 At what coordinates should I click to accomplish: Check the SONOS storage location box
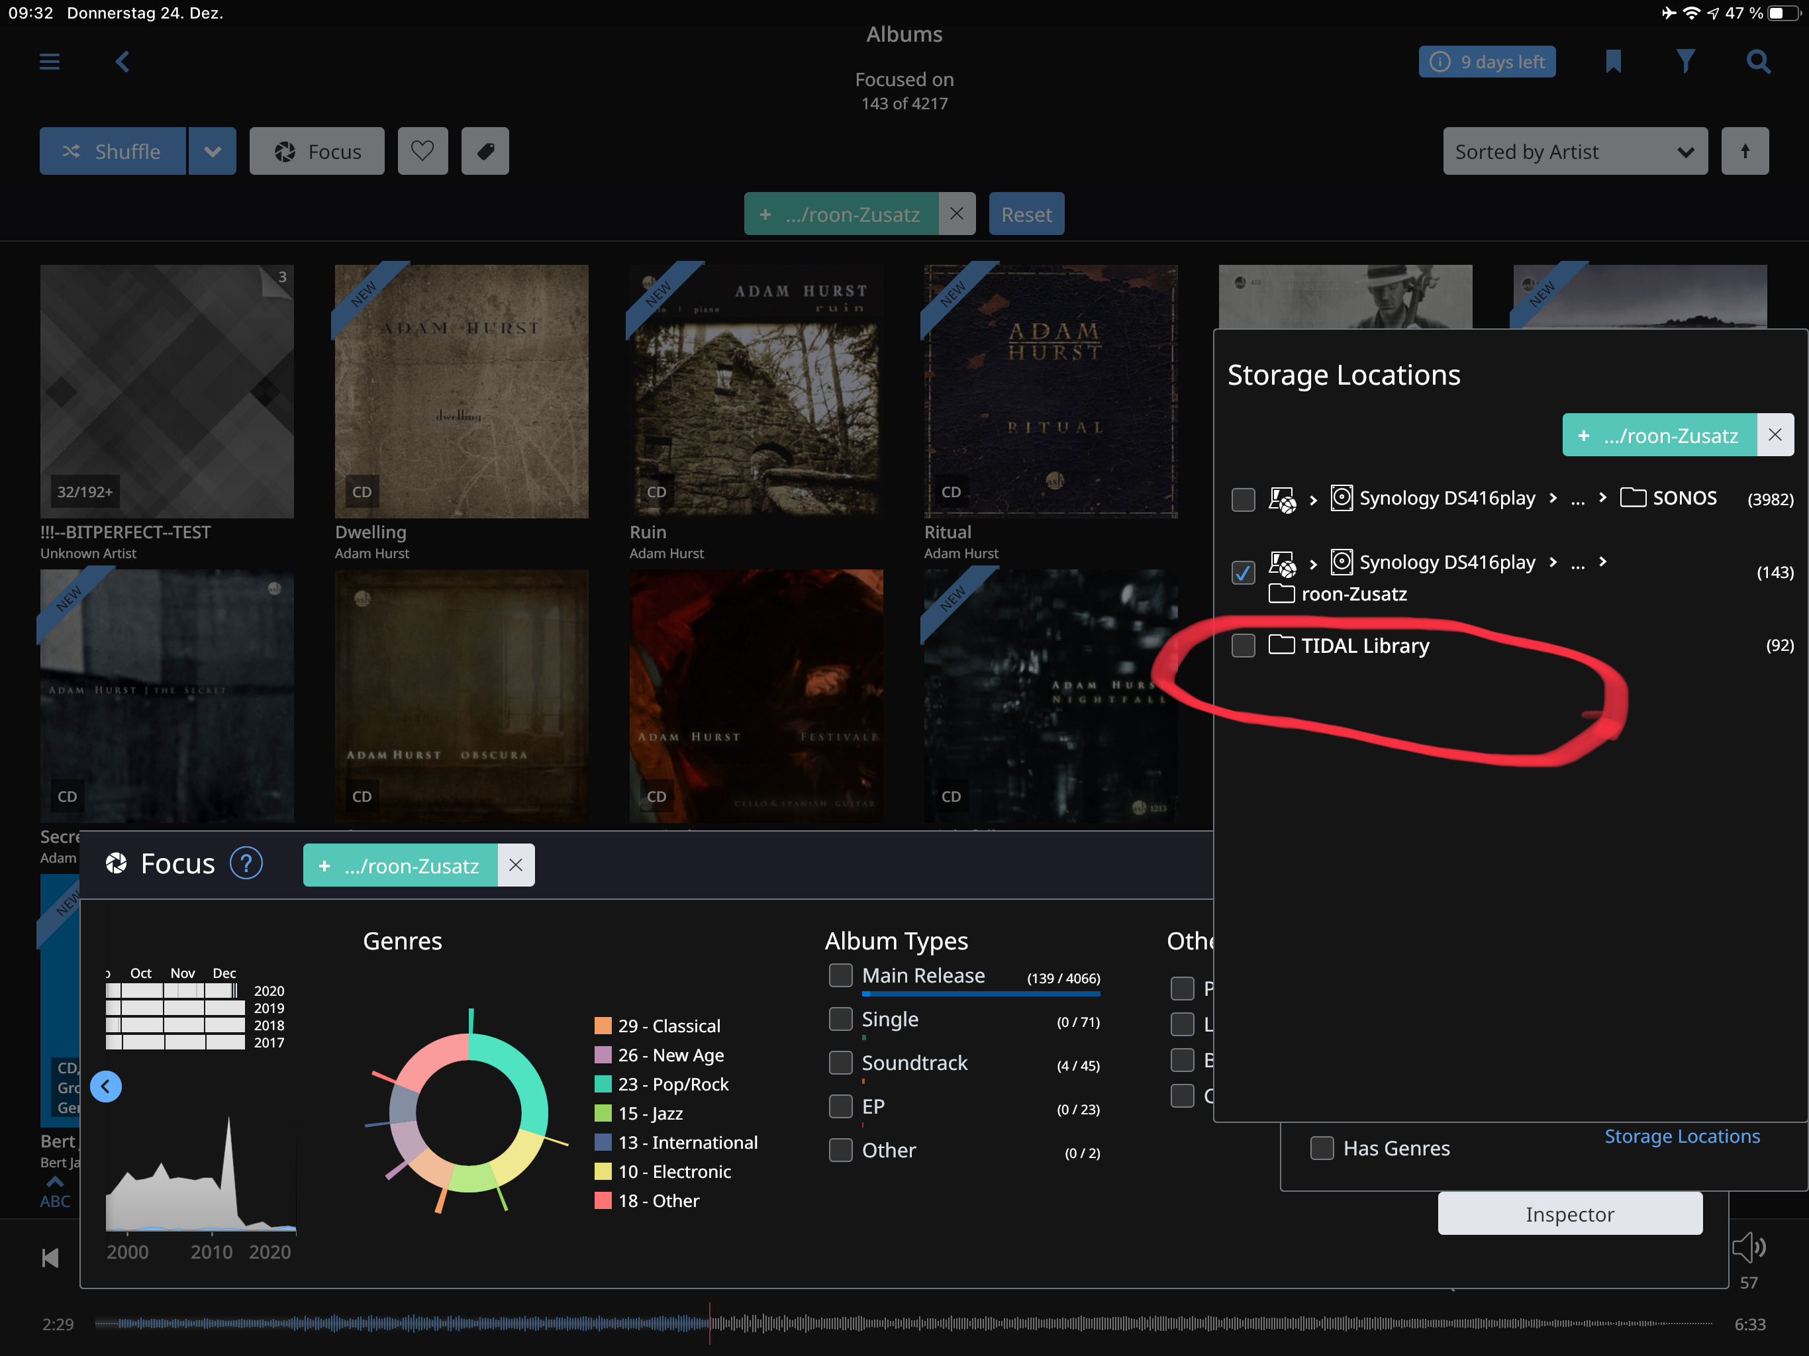1243,500
